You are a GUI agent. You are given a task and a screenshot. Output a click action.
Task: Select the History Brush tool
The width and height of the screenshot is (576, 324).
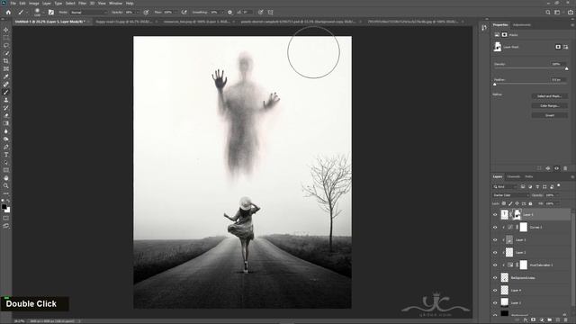pos(6,108)
